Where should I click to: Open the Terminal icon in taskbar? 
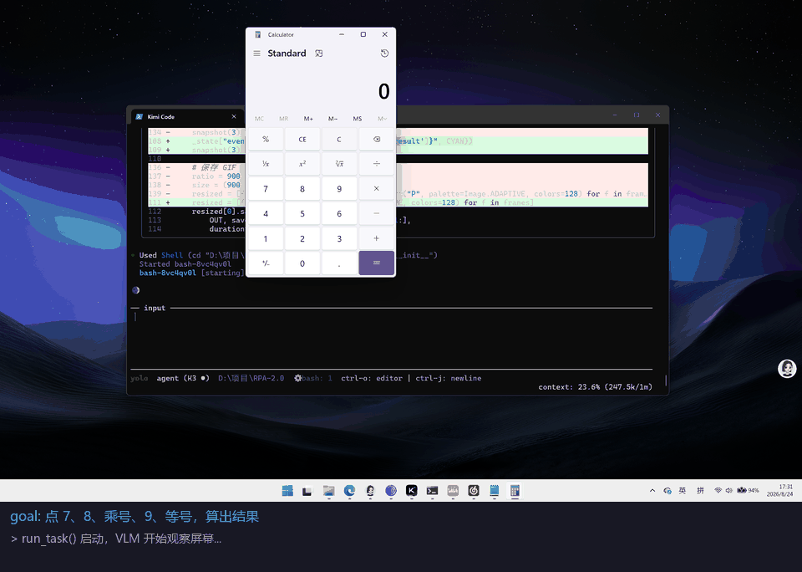[432, 491]
